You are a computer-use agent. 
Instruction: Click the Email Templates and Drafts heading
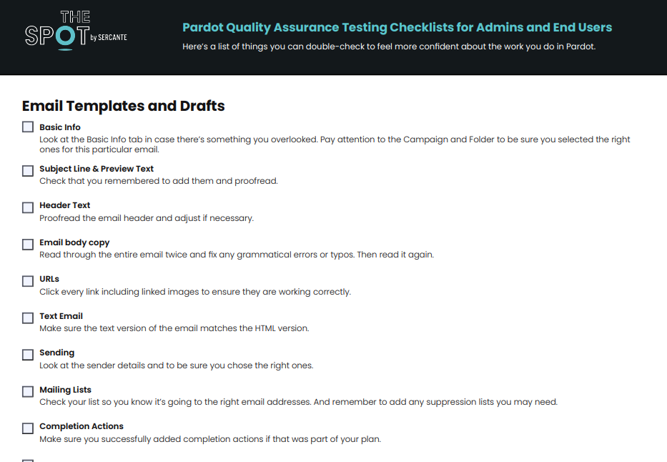124,107
